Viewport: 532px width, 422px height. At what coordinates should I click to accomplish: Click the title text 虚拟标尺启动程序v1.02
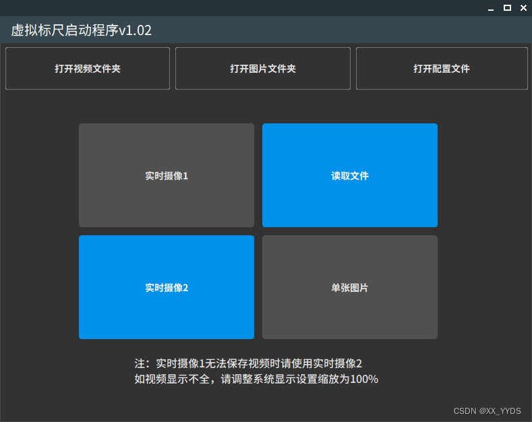82,30
